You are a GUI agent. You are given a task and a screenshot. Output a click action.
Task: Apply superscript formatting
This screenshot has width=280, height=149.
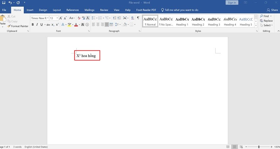coord(57,25)
